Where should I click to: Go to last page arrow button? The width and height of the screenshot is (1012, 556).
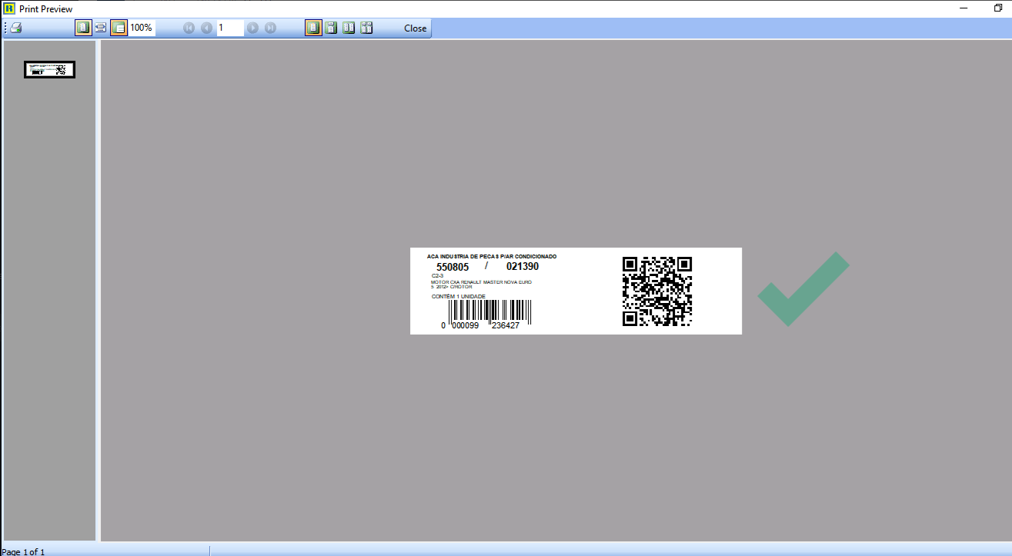(x=270, y=28)
